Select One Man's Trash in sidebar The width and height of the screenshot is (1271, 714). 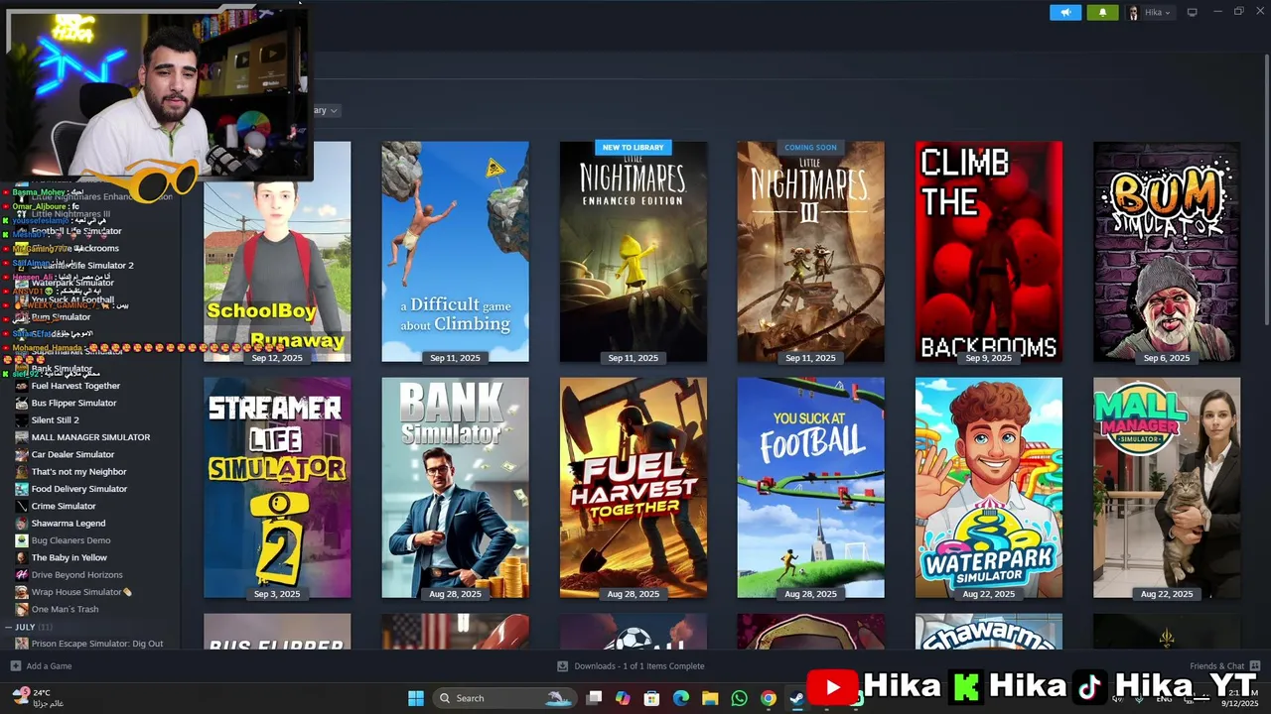(x=66, y=609)
